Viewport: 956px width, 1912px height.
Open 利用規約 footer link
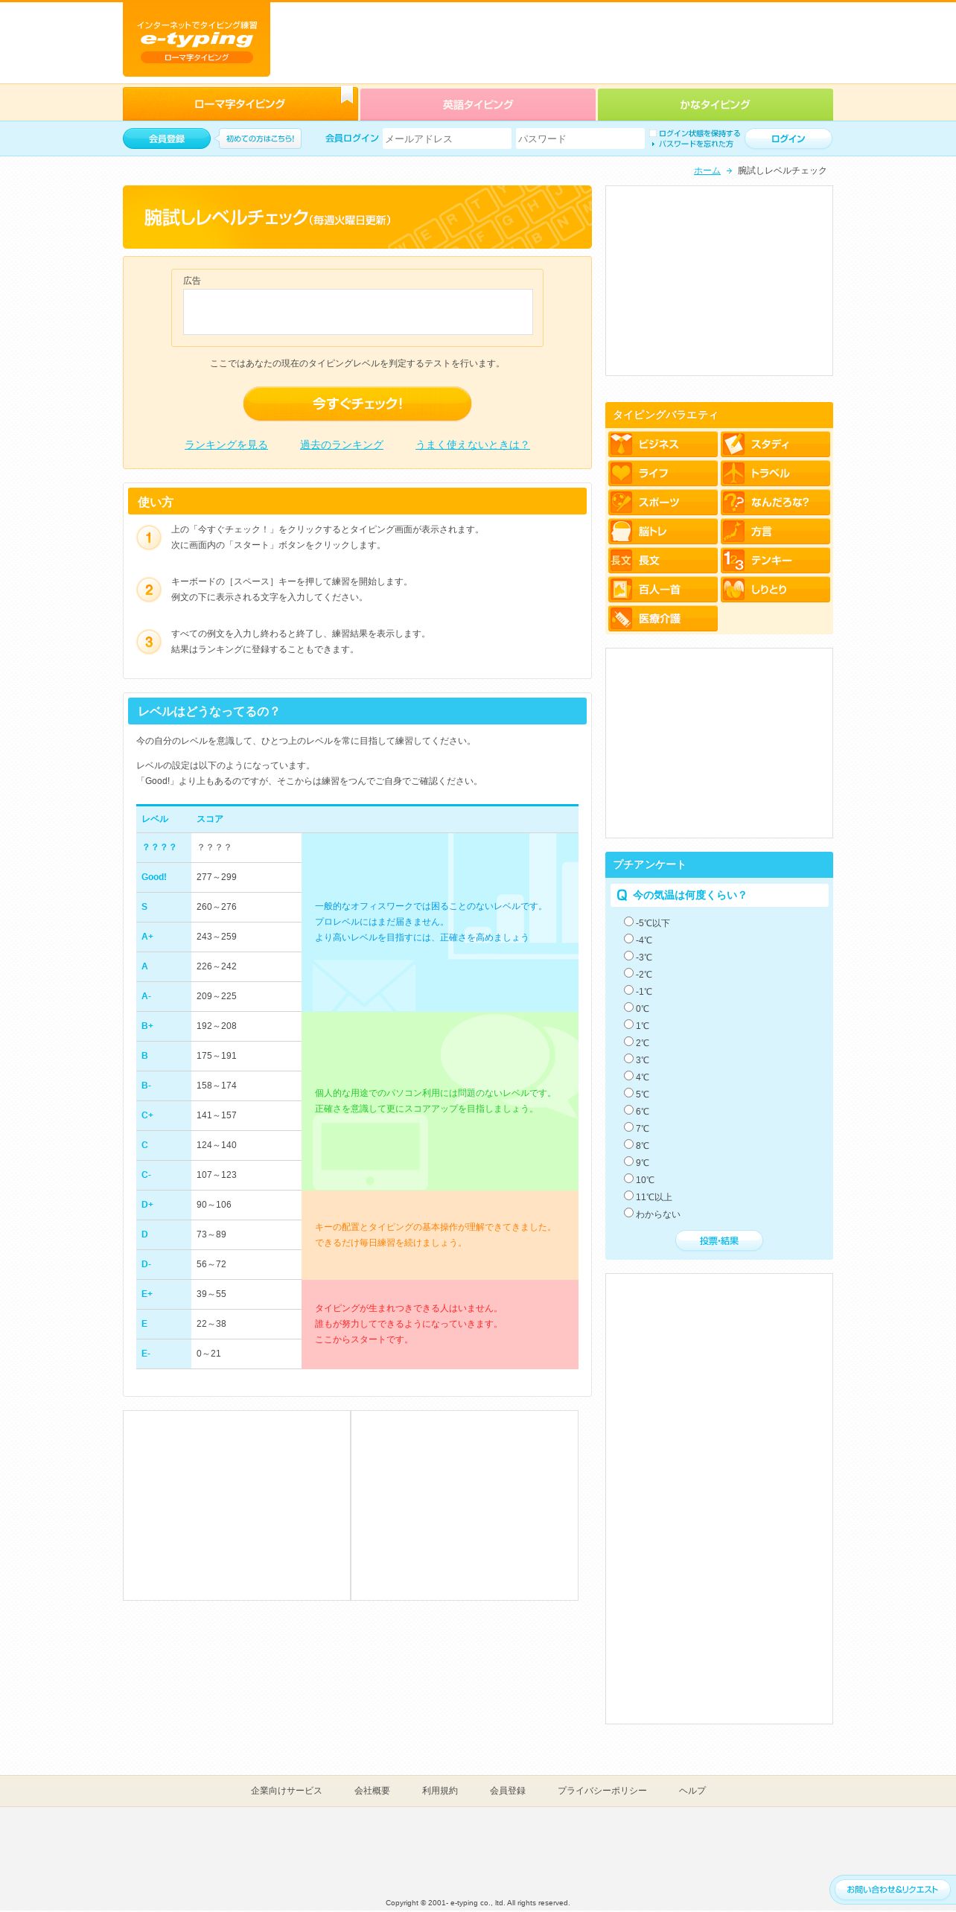[x=440, y=1791]
